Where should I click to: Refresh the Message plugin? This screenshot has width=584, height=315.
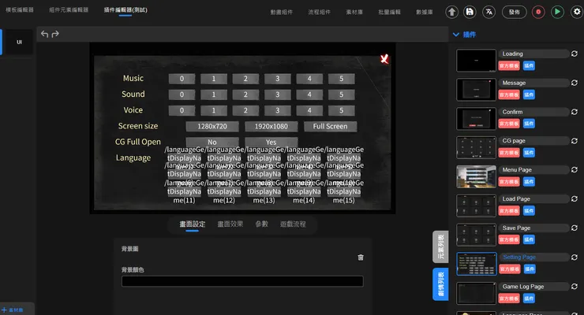click(575, 83)
